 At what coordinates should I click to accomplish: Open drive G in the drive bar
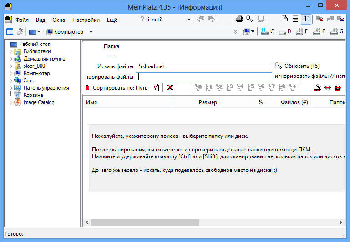coord(337,31)
